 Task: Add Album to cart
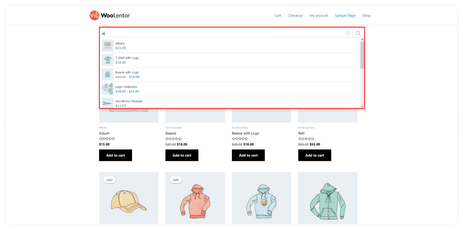tap(116, 155)
